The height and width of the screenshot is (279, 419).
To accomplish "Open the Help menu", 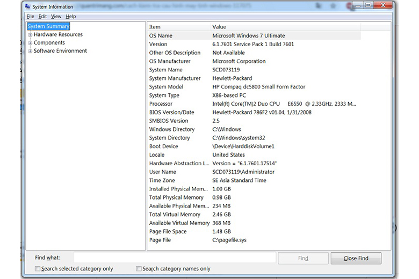I will coord(71,17).
